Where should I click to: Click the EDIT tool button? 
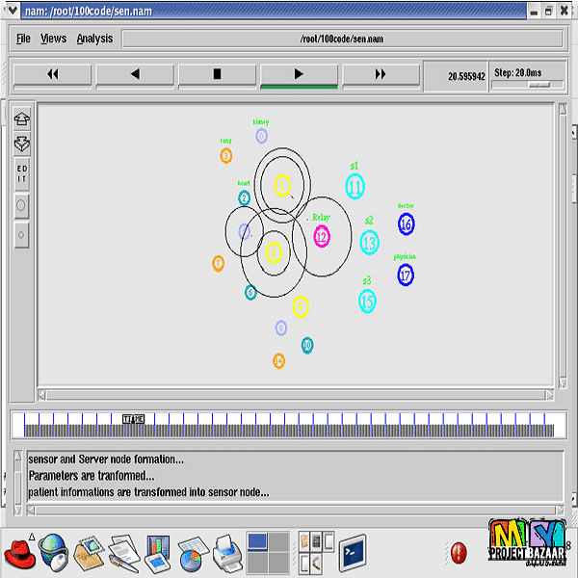coord(21,174)
